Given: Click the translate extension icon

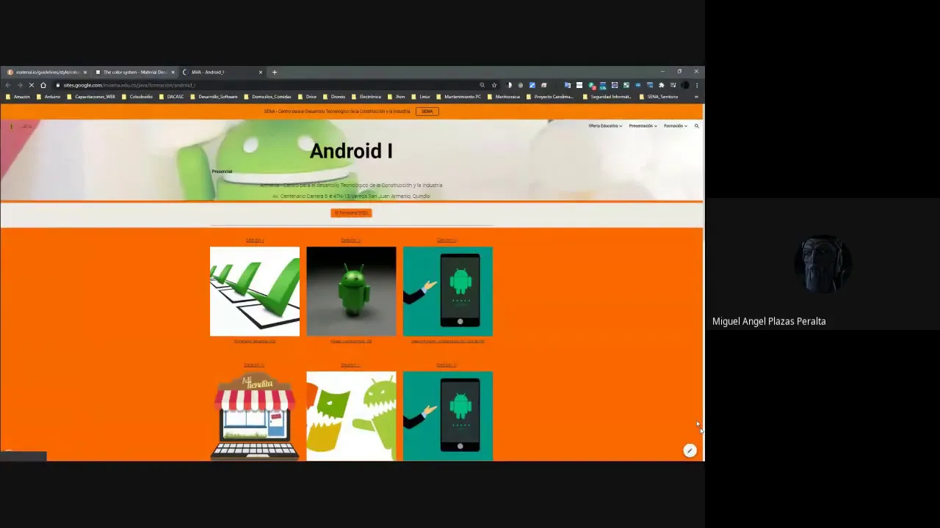Looking at the screenshot, I should tap(567, 85).
